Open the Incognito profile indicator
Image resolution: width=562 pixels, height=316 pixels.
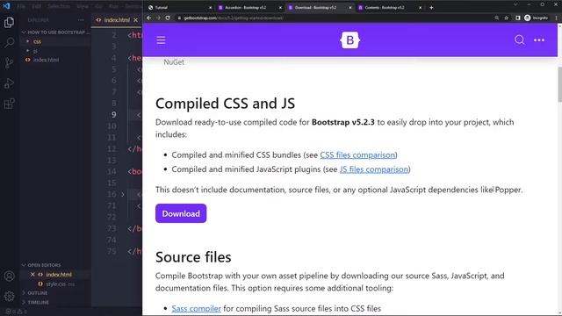(x=537, y=18)
